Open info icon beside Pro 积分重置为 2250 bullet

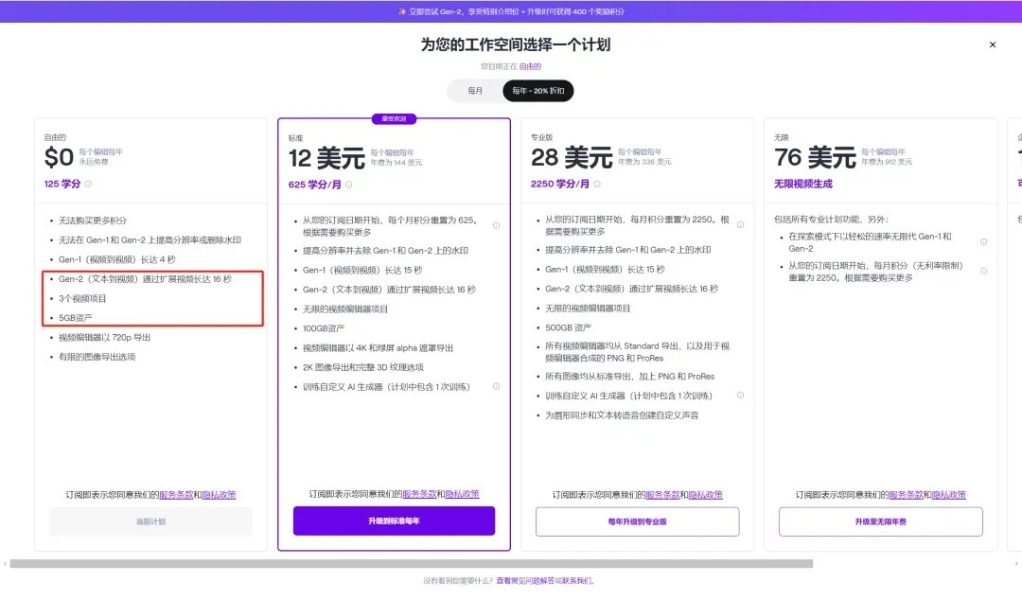pyautogui.click(x=740, y=225)
